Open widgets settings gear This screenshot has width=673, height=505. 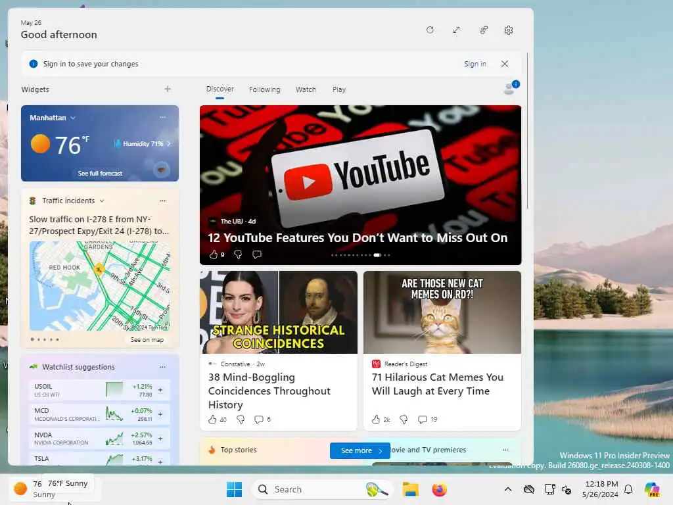pyautogui.click(x=509, y=30)
